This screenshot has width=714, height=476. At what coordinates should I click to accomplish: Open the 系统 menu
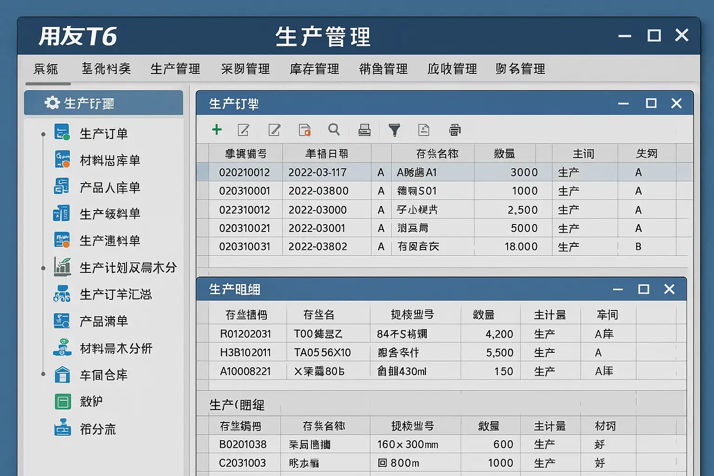pyautogui.click(x=46, y=69)
